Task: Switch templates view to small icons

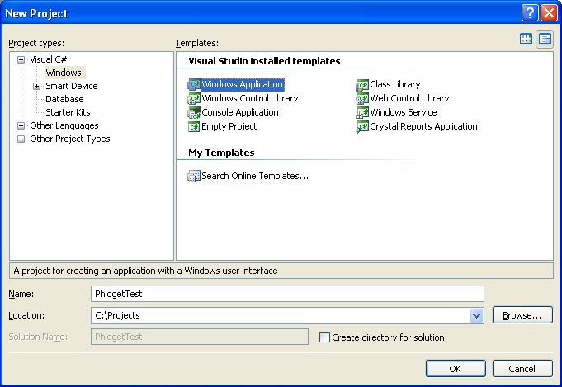Action: 545,39
